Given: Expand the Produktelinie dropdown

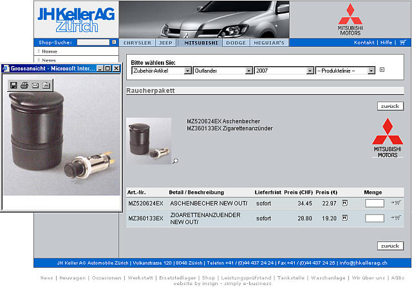Looking at the screenshot, I should (345, 71).
